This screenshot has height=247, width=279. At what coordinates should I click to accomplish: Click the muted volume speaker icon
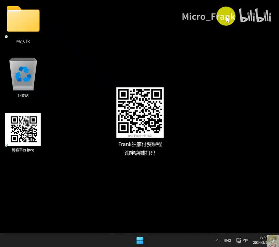pyautogui.click(x=246, y=240)
